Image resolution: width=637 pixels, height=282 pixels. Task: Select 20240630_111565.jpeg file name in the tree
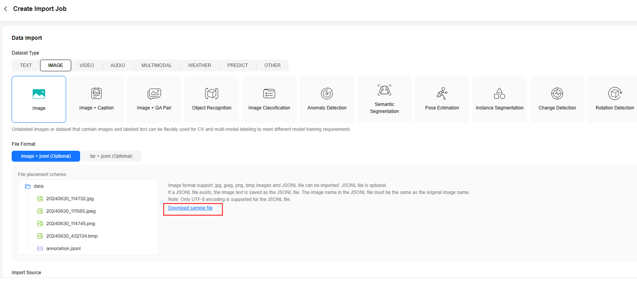[x=71, y=211]
